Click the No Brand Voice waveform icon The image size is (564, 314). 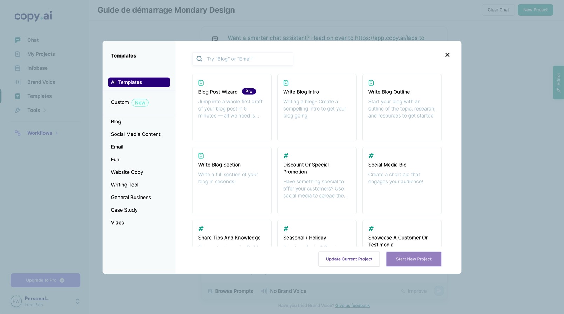(264, 291)
